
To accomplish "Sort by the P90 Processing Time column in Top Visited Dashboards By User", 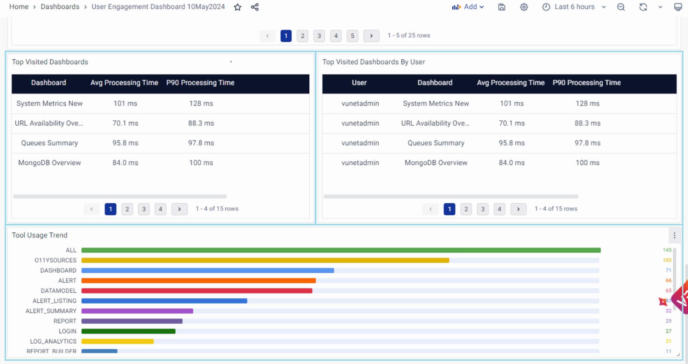I will [x=586, y=83].
